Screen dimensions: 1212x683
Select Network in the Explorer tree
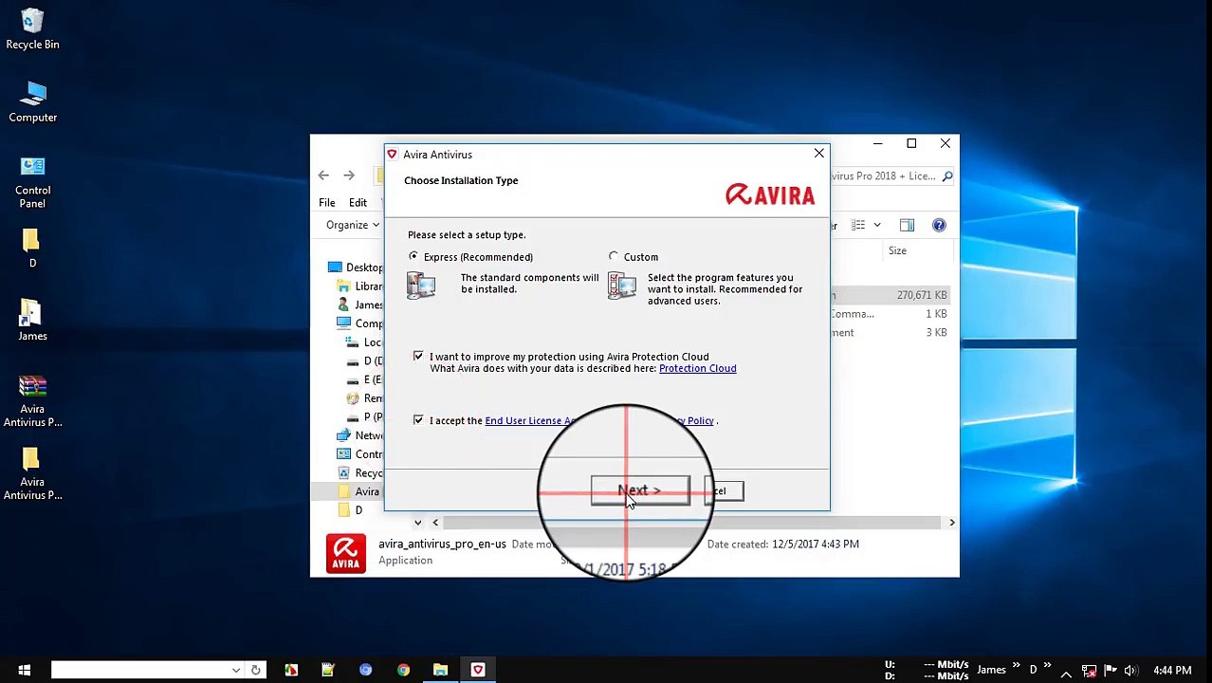coord(360,435)
